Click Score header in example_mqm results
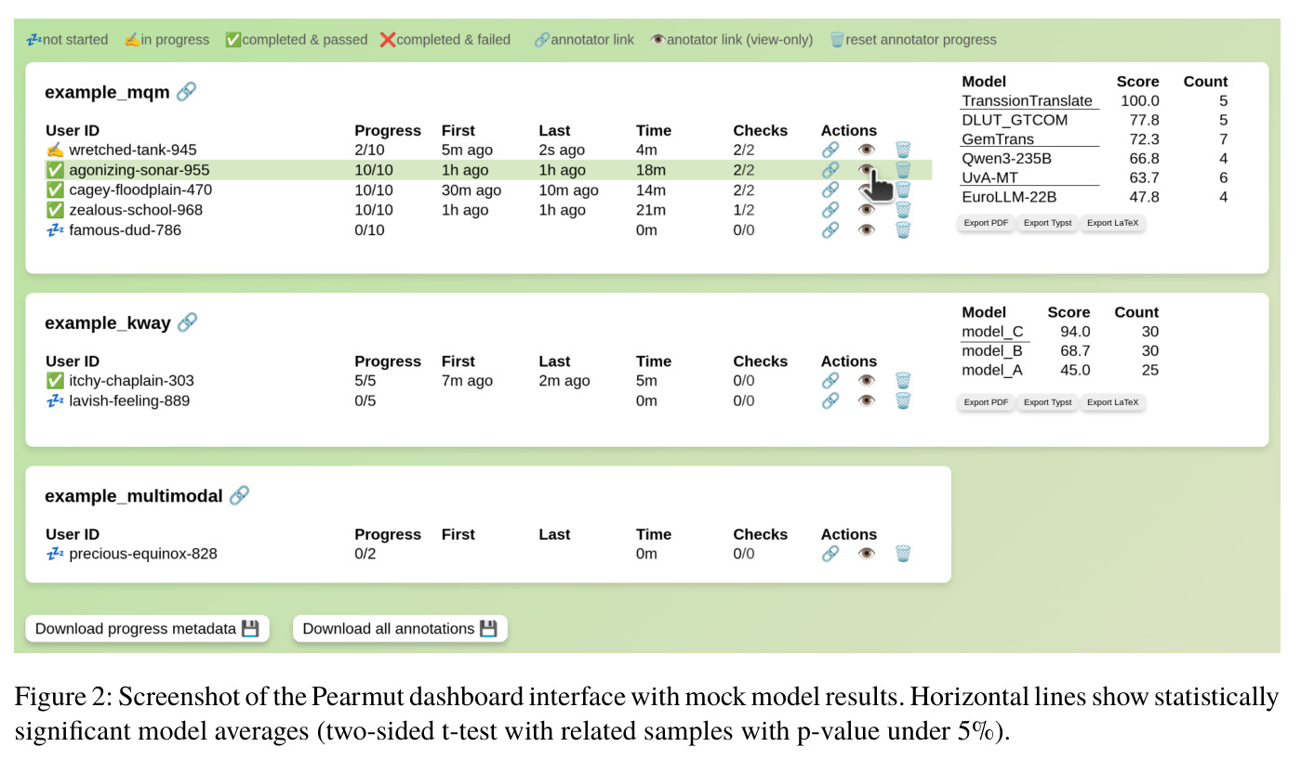 coord(1138,82)
